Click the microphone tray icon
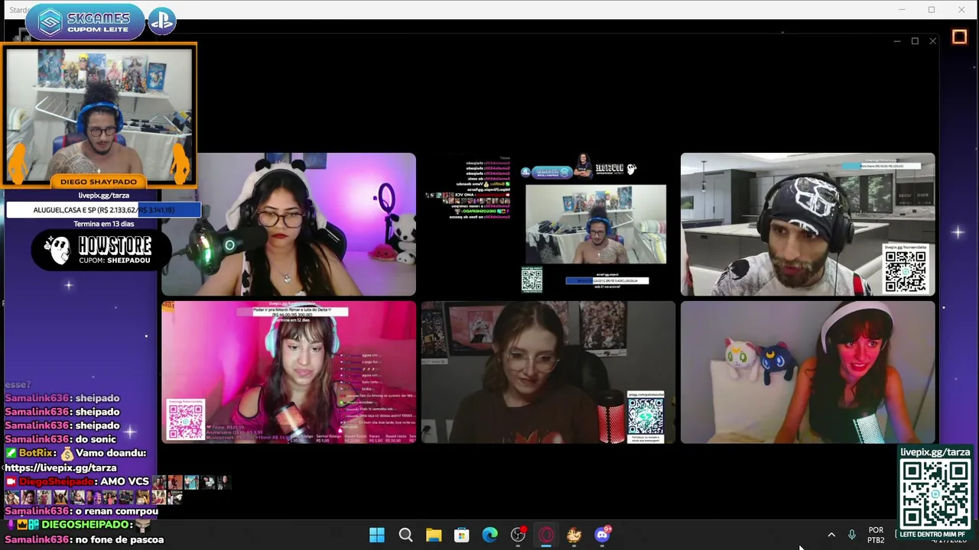This screenshot has width=979, height=550. point(851,535)
